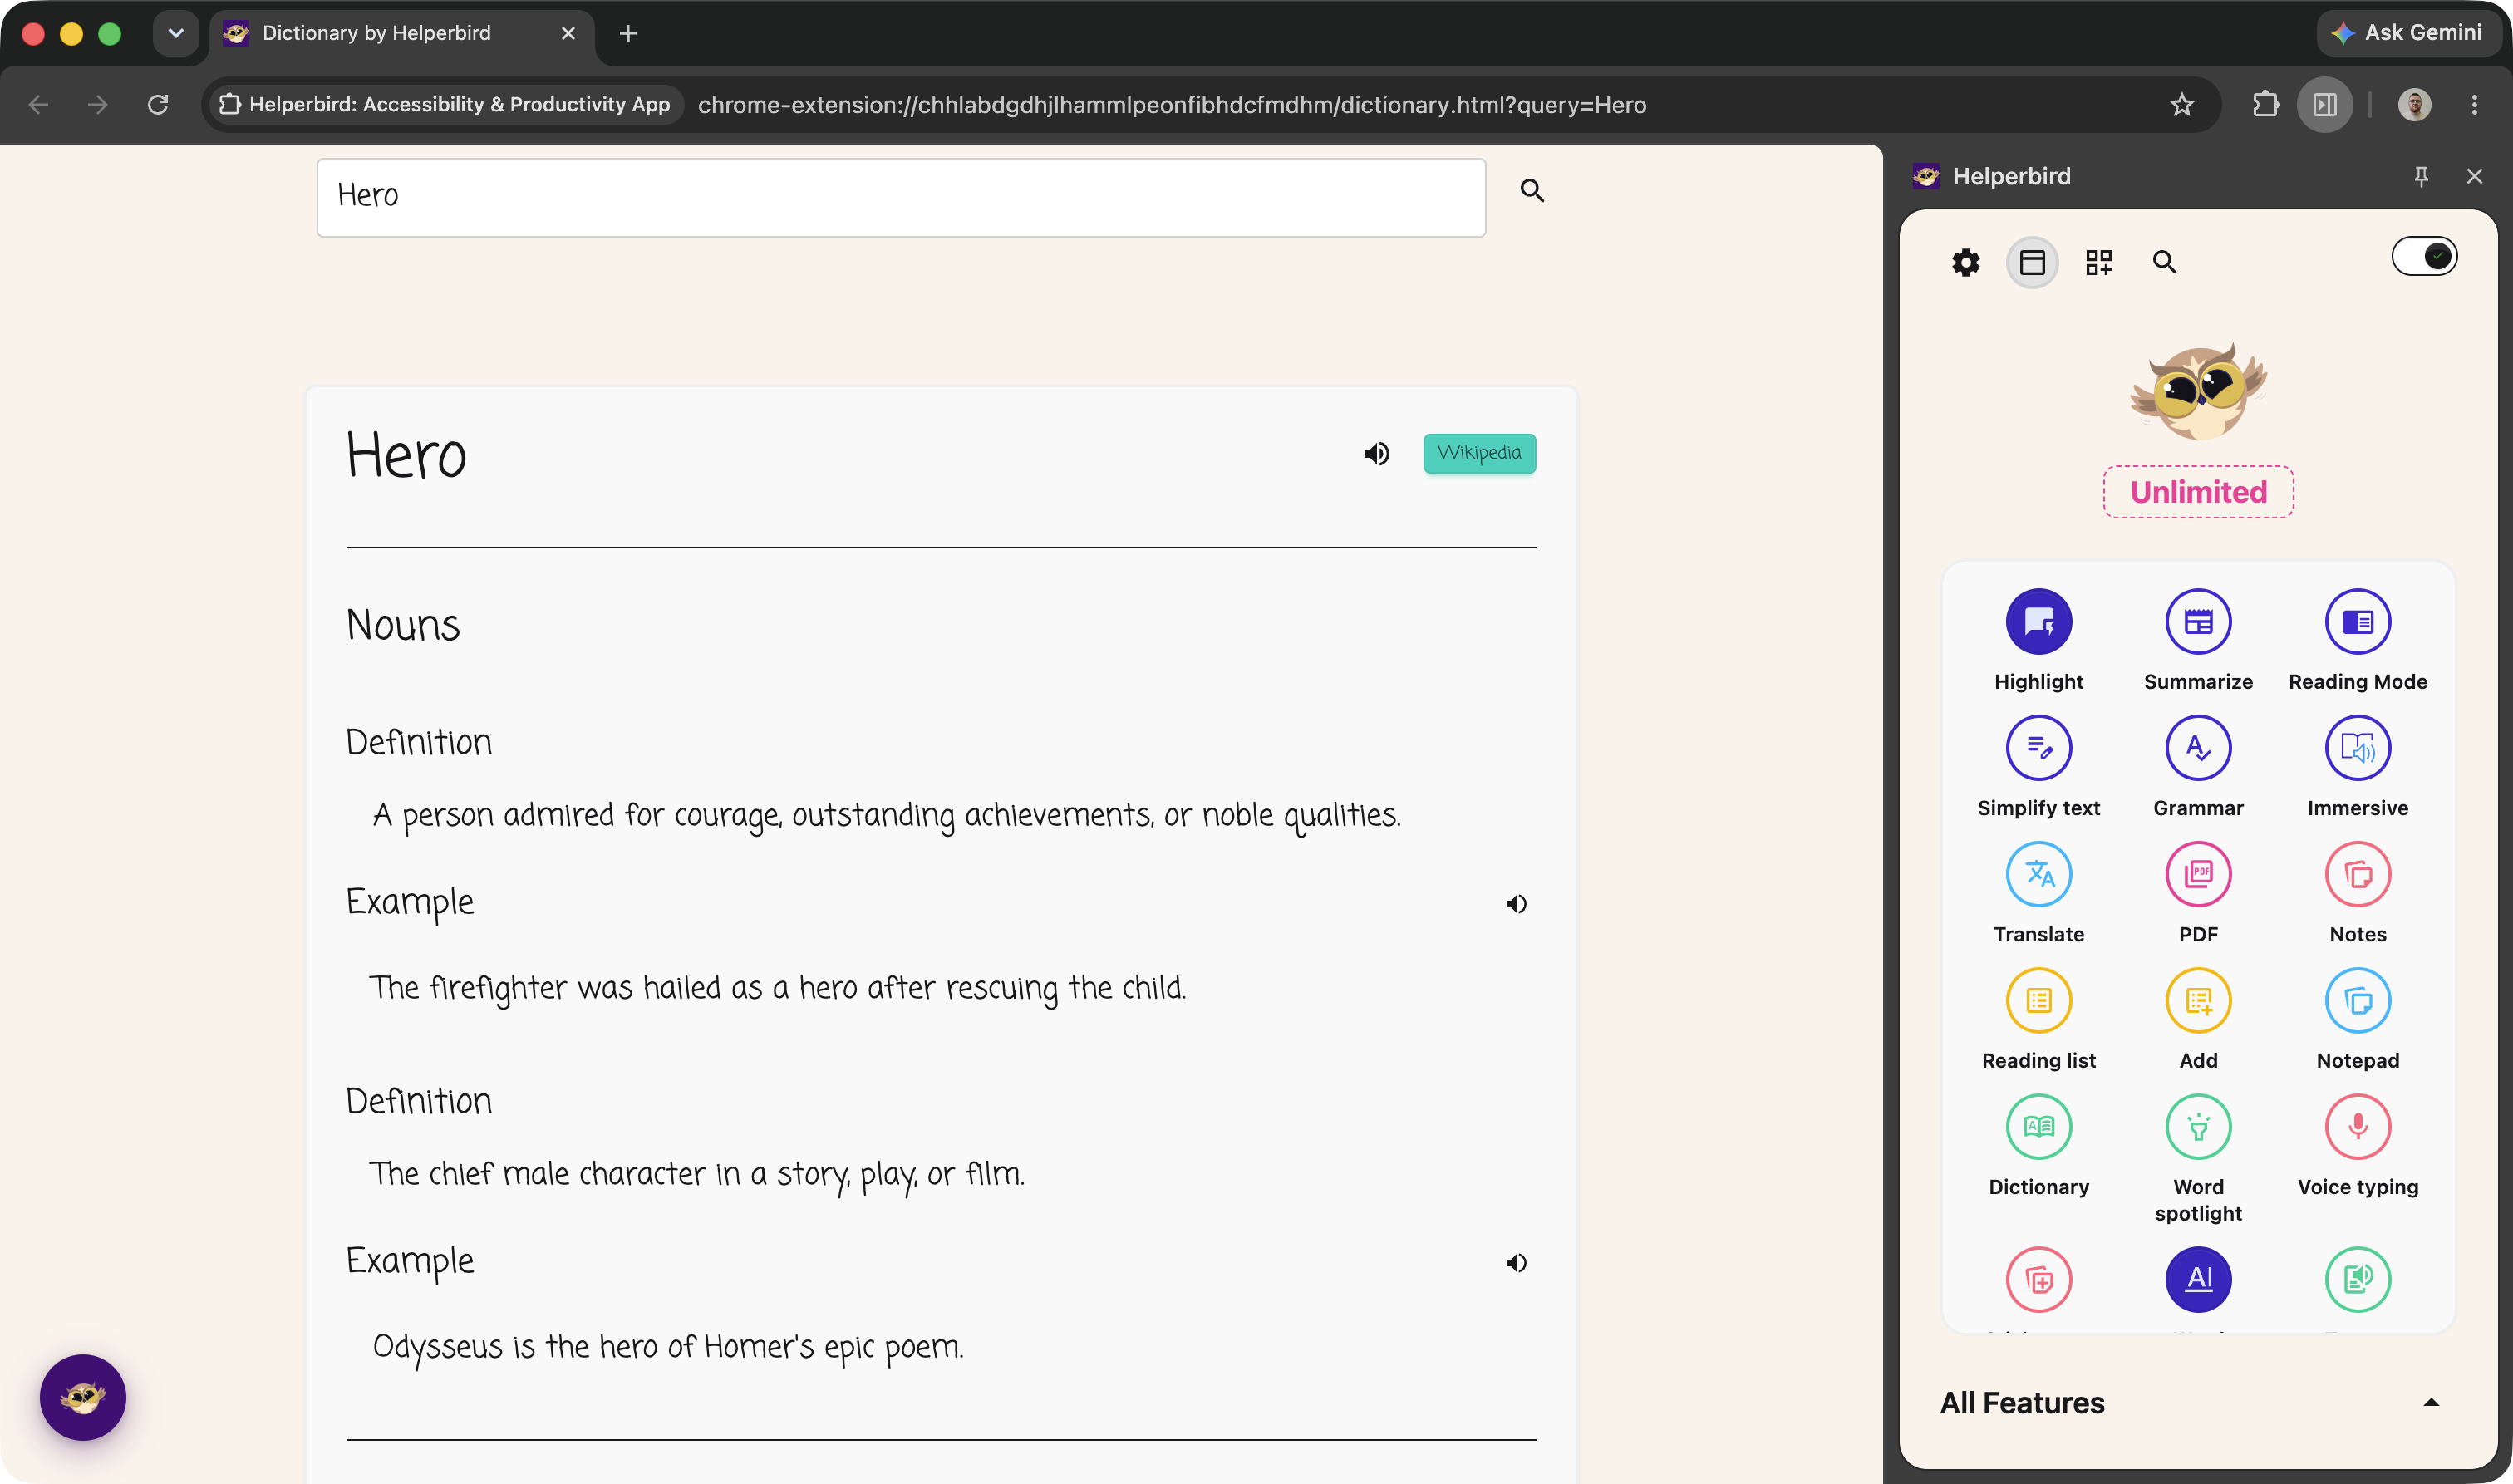2513x1484 pixels.
Task: Open the dark blue AI feature icon
Action: tap(2198, 1279)
